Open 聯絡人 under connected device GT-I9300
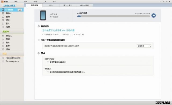This screenshot has width=172, height=105. (9, 13)
